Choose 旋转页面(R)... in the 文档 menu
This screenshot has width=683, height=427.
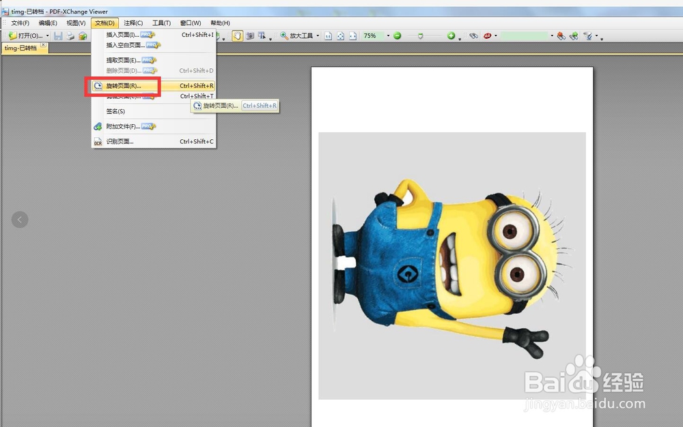pyautogui.click(x=153, y=86)
